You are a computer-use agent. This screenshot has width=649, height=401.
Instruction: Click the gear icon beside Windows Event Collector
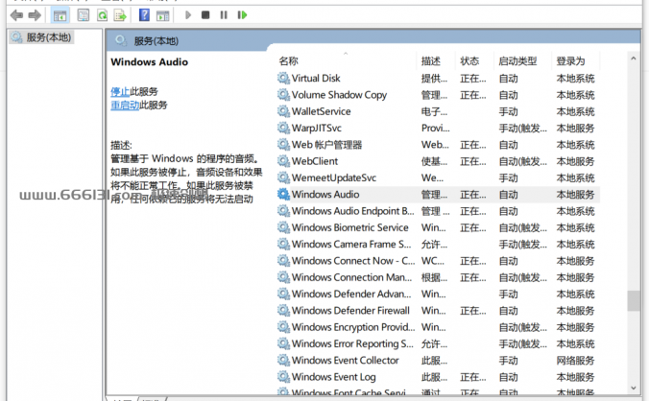(283, 361)
